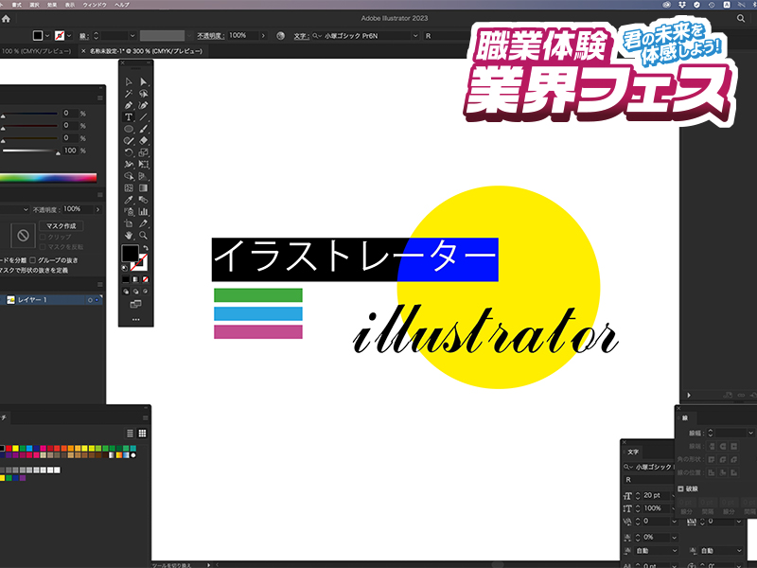
Task: Click the 文字 link in control bar
Action: tap(301, 36)
